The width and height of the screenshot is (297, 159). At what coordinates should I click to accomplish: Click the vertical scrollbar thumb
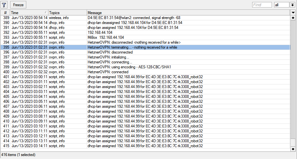coord(293,143)
